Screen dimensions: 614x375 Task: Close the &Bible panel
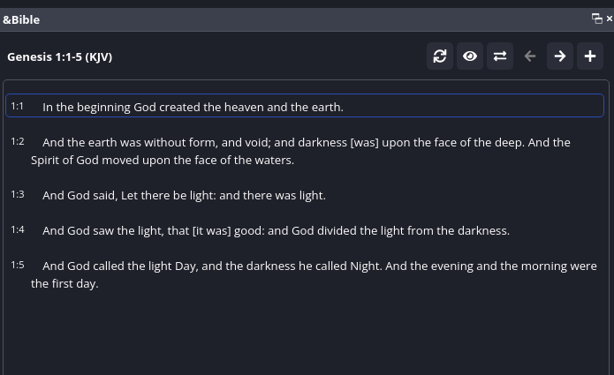(610, 19)
